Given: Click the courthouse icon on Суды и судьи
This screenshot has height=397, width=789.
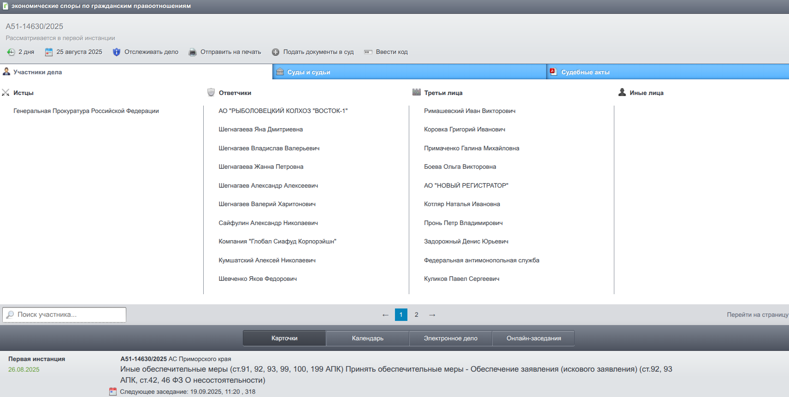Looking at the screenshot, I should coord(280,72).
